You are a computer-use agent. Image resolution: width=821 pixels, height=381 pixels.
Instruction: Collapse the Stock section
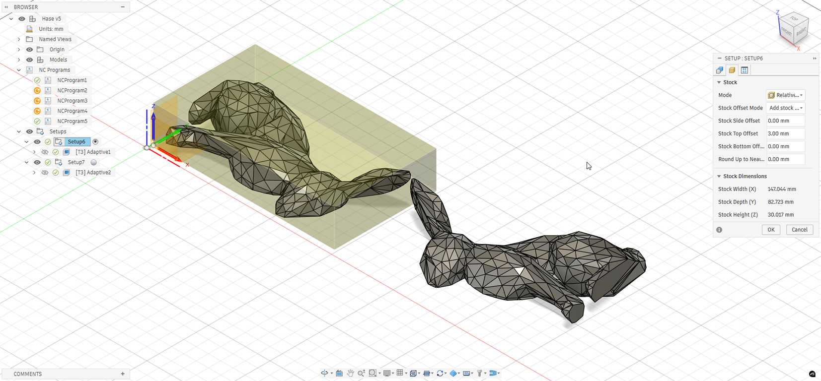[x=719, y=82]
